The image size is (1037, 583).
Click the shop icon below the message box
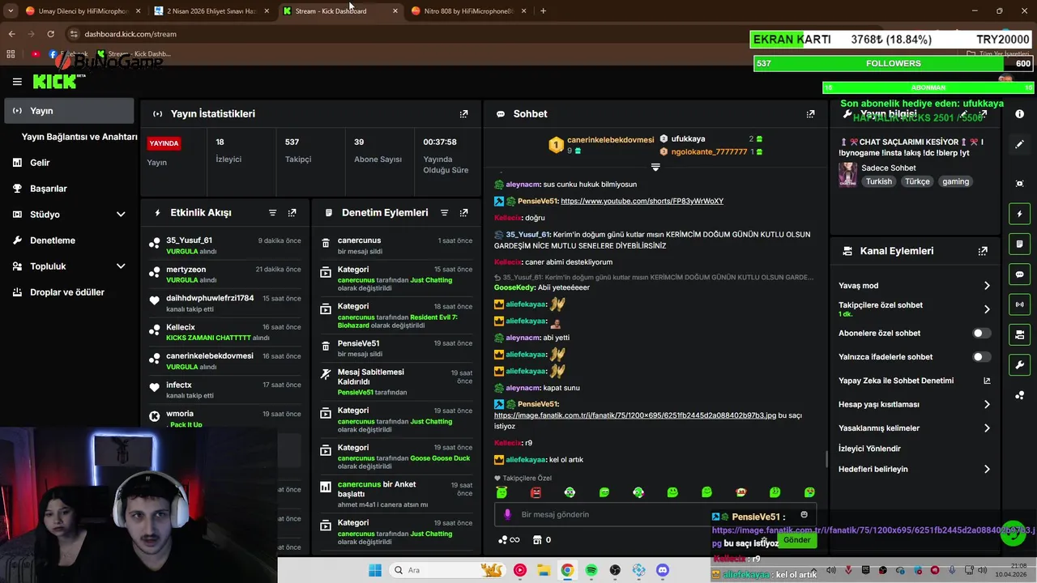click(536, 540)
